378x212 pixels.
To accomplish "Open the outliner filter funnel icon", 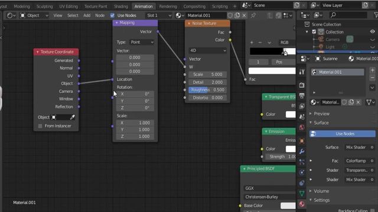I will coord(376,15).
